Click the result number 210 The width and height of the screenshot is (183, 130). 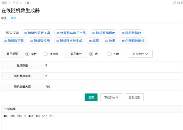[52, 116]
